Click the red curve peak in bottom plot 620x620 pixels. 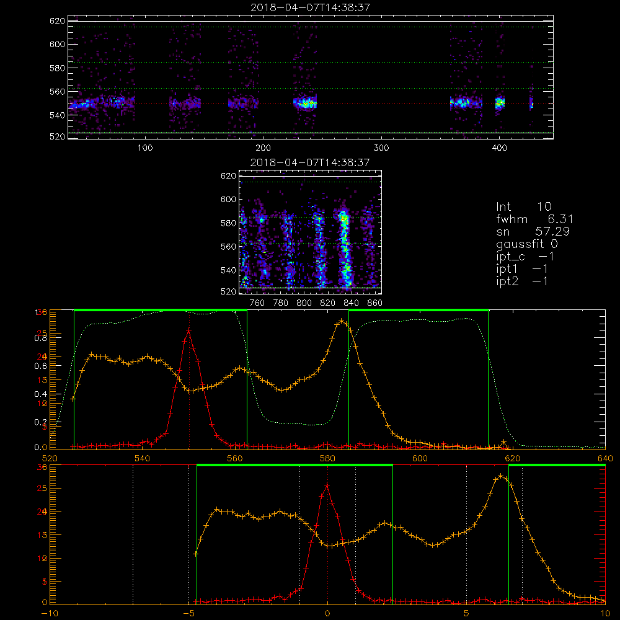327,485
